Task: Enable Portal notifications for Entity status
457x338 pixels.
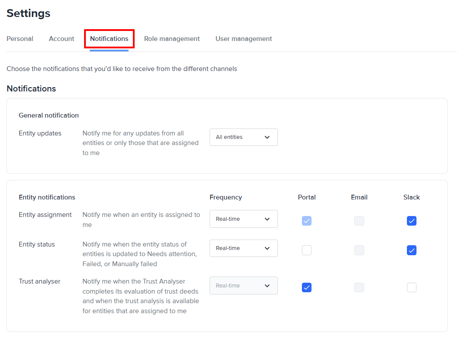Action: tap(307, 250)
